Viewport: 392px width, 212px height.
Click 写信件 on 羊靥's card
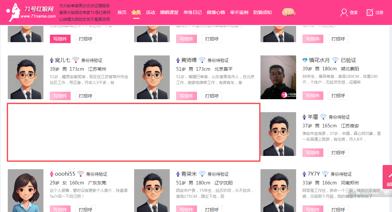tap(313, 153)
